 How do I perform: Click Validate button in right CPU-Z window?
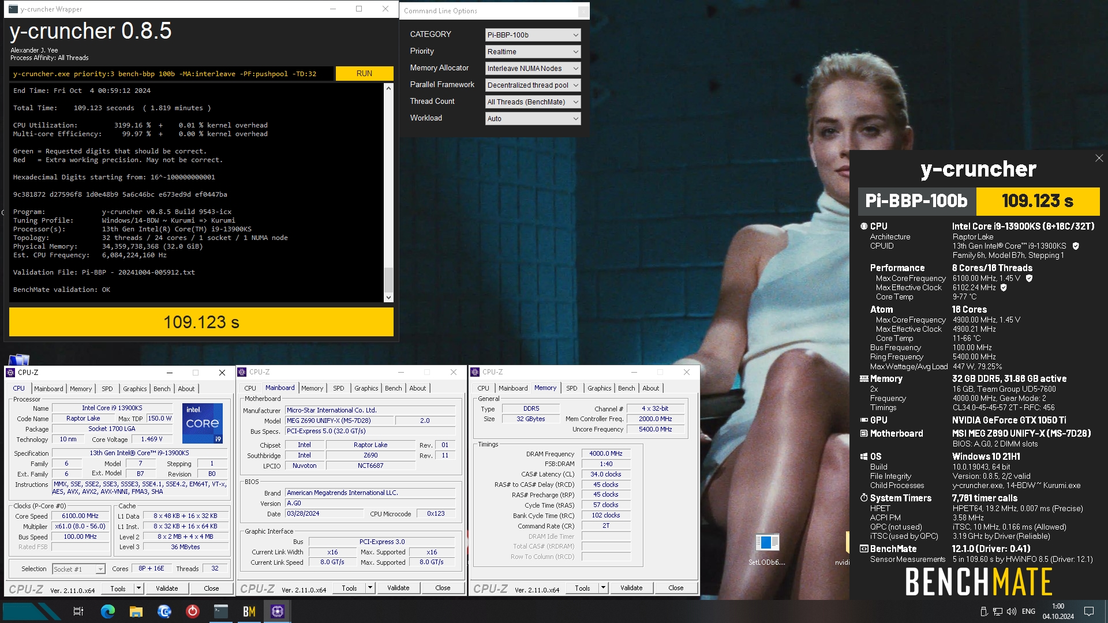pos(631,588)
